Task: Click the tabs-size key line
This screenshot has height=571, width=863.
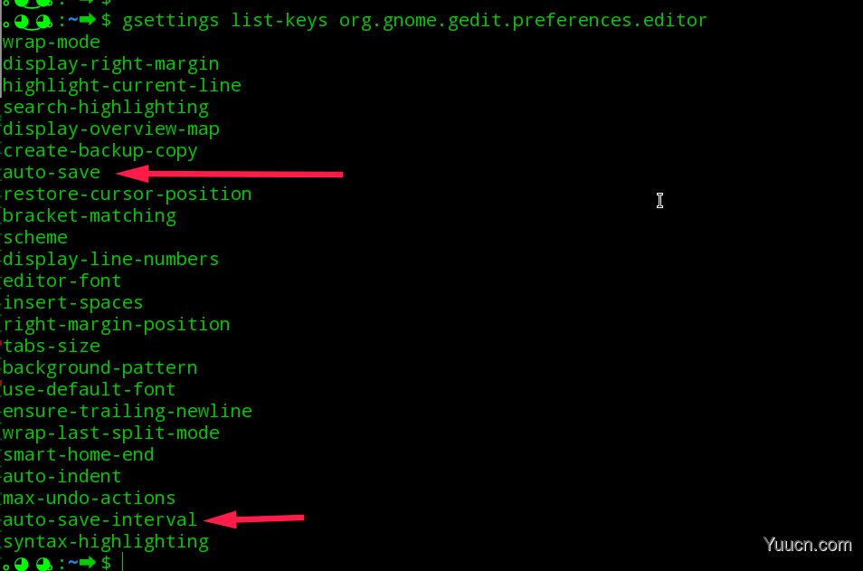Action: (52, 346)
